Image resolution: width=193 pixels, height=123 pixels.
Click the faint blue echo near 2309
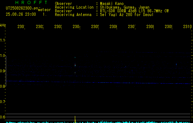pyautogui.click(x=176, y=64)
